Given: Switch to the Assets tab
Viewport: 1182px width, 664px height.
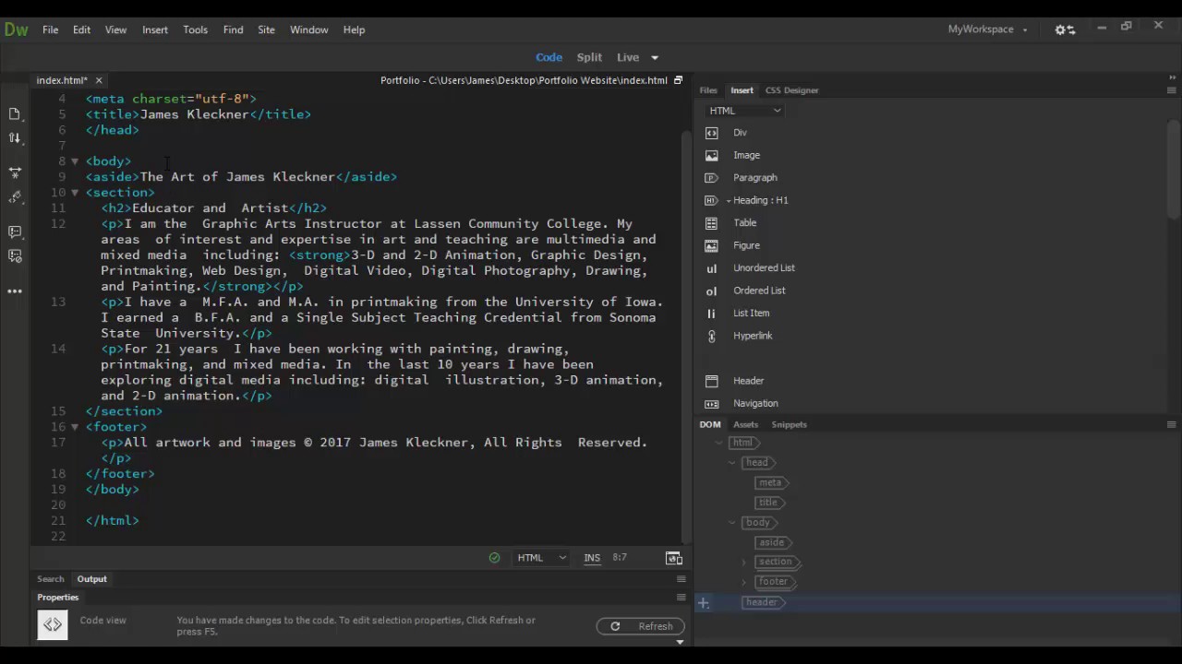Looking at the screenshot, I should coord(745,424).
